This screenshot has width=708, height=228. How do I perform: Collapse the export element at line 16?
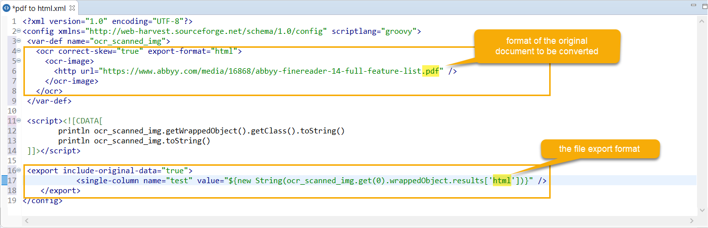coord(19,171)
